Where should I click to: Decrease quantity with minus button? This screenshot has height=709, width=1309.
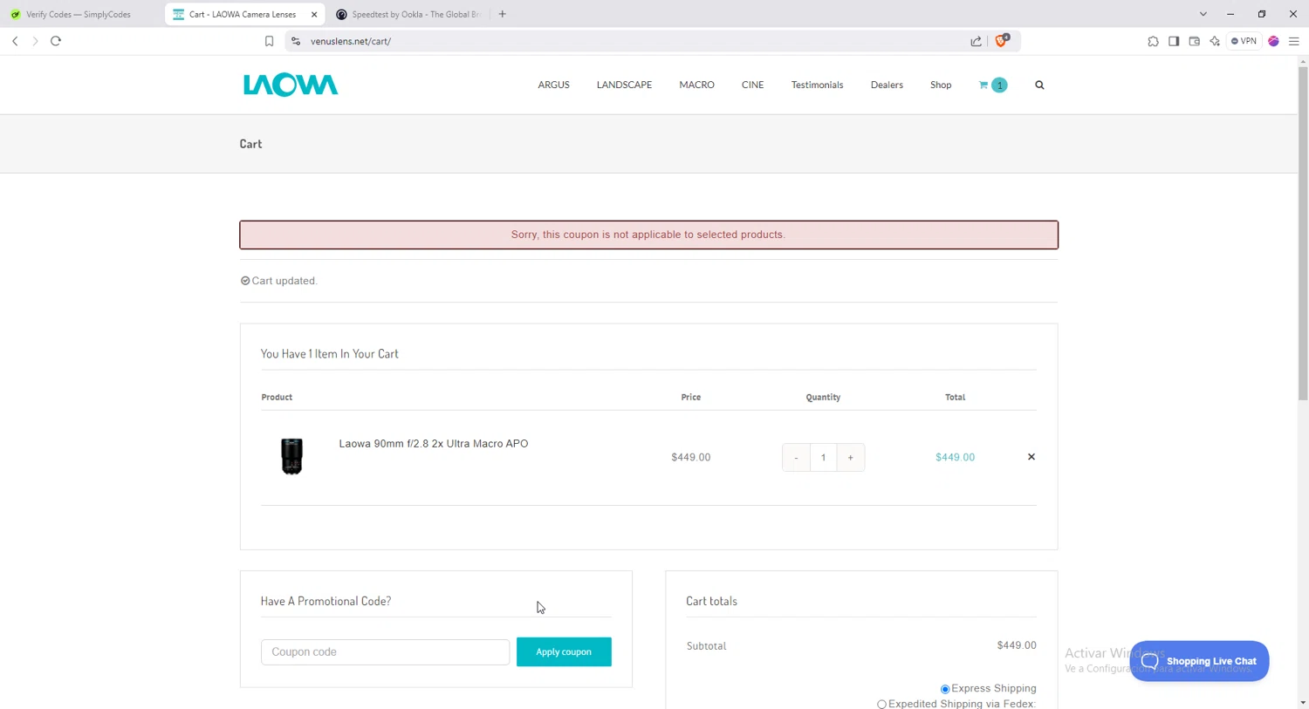(x=796, y=457)
